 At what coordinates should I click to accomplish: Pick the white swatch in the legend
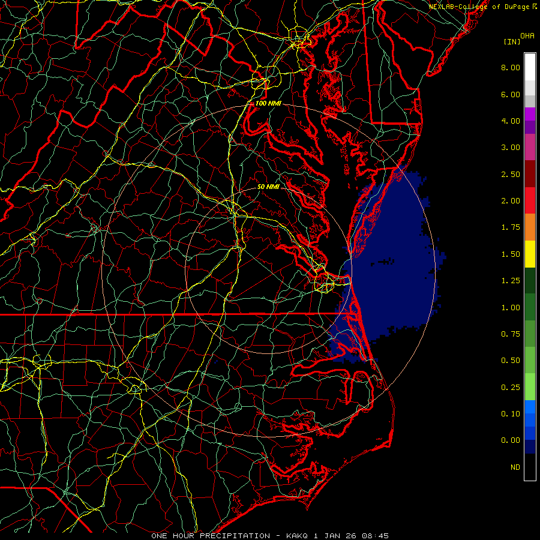pyautogui.click(x=530, y=67)
